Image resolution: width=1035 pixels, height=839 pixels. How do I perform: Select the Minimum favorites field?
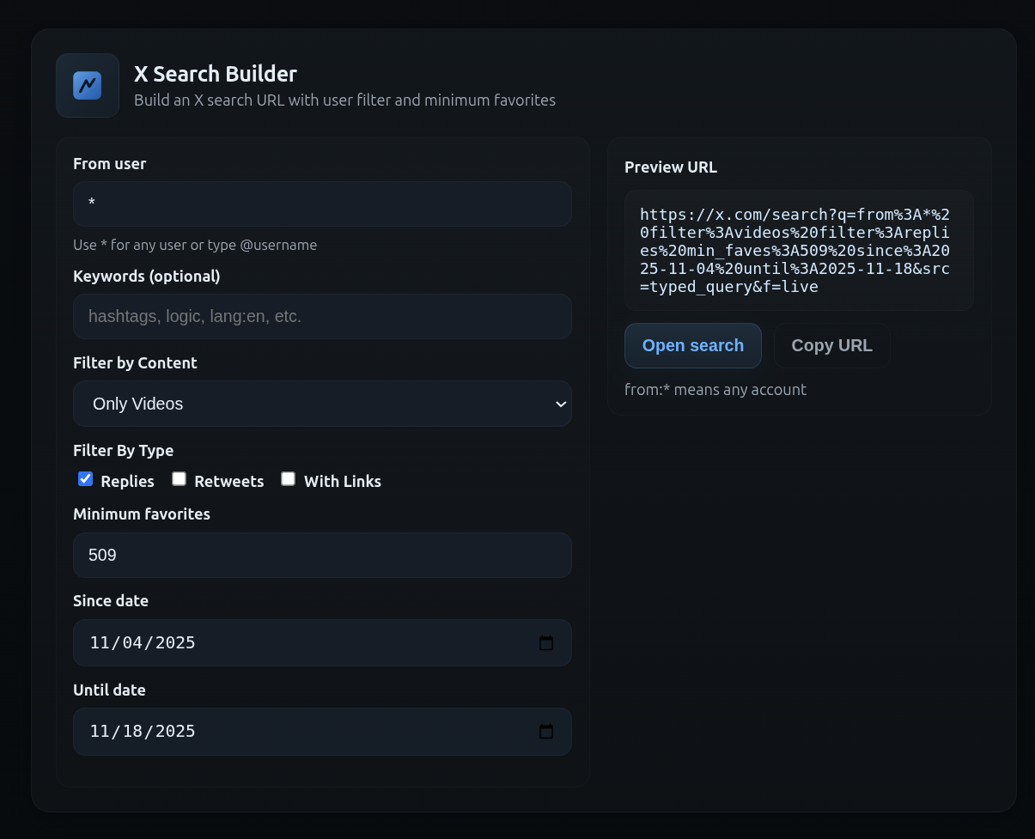[322, 555]
